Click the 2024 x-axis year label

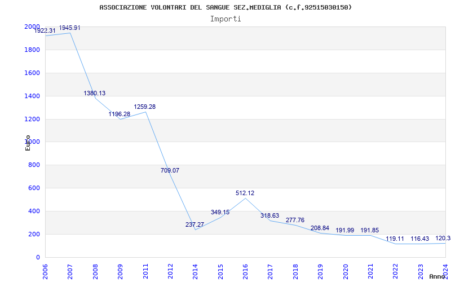click(x=445, y=271)
